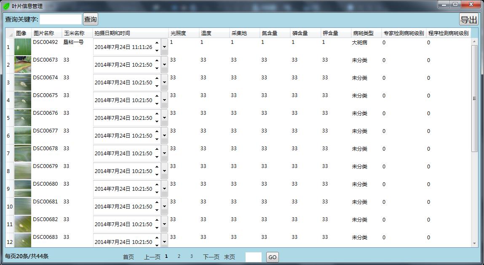This screenshot has width=484, height=265.
Task: Click leaf thumbnail of DSC00679
Action: click(23, 170)
